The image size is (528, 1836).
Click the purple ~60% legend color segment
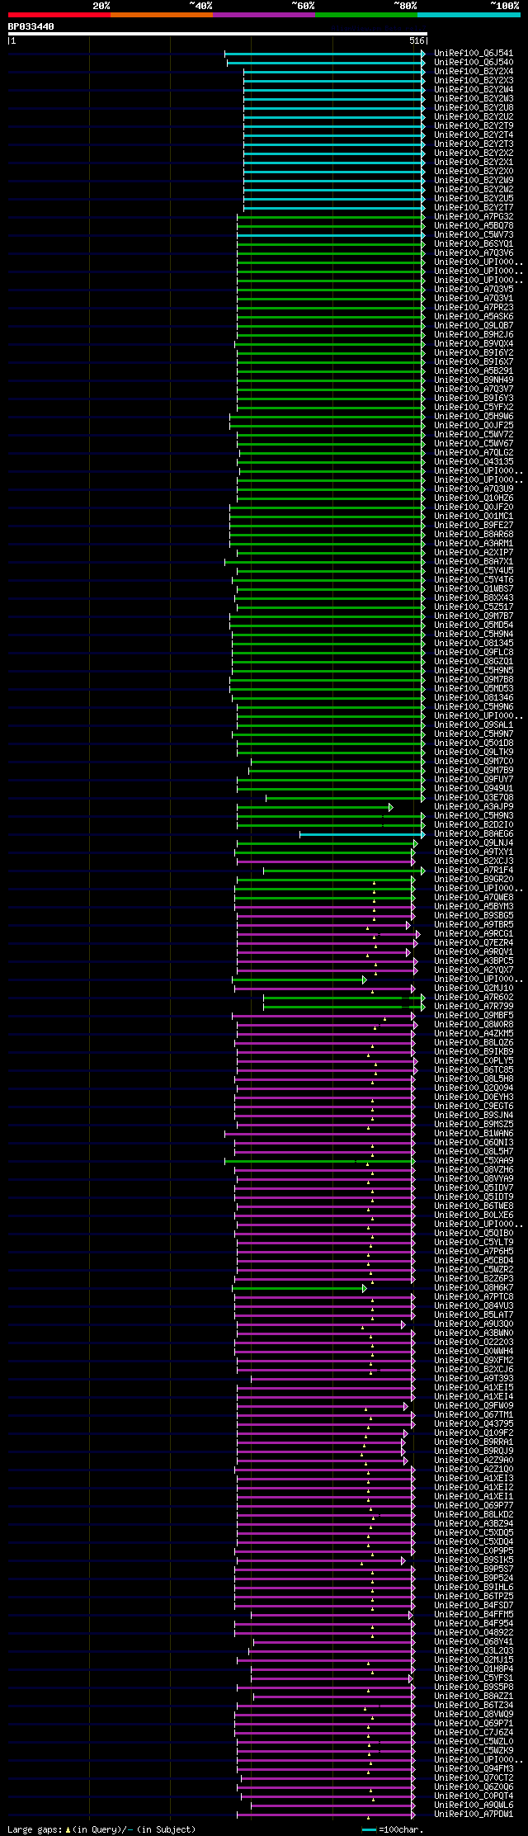[263, 15]
